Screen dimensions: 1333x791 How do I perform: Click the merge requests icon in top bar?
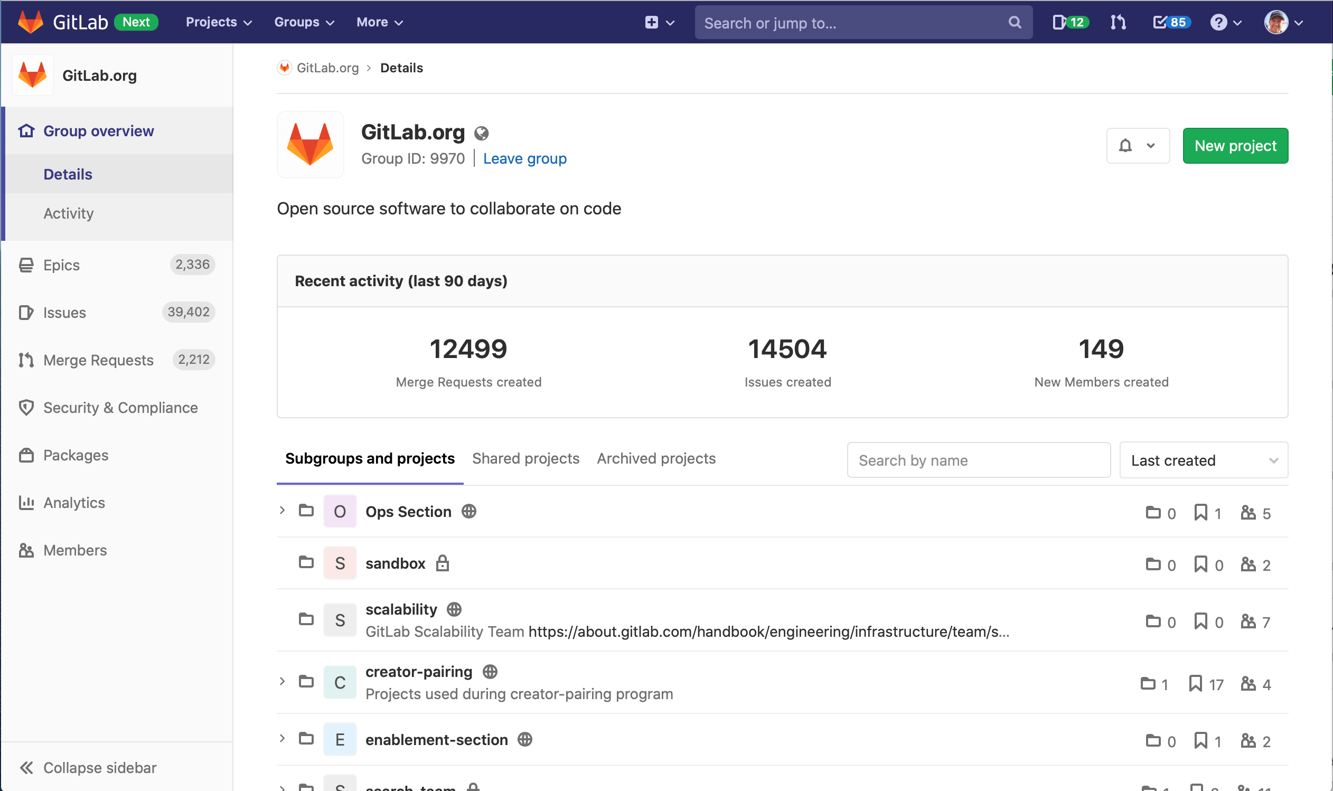1118,22
